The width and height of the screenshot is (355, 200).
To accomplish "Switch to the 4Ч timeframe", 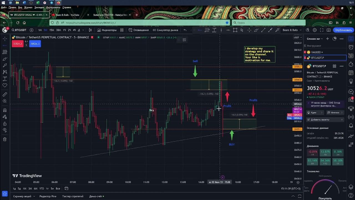I will [74, 30].
